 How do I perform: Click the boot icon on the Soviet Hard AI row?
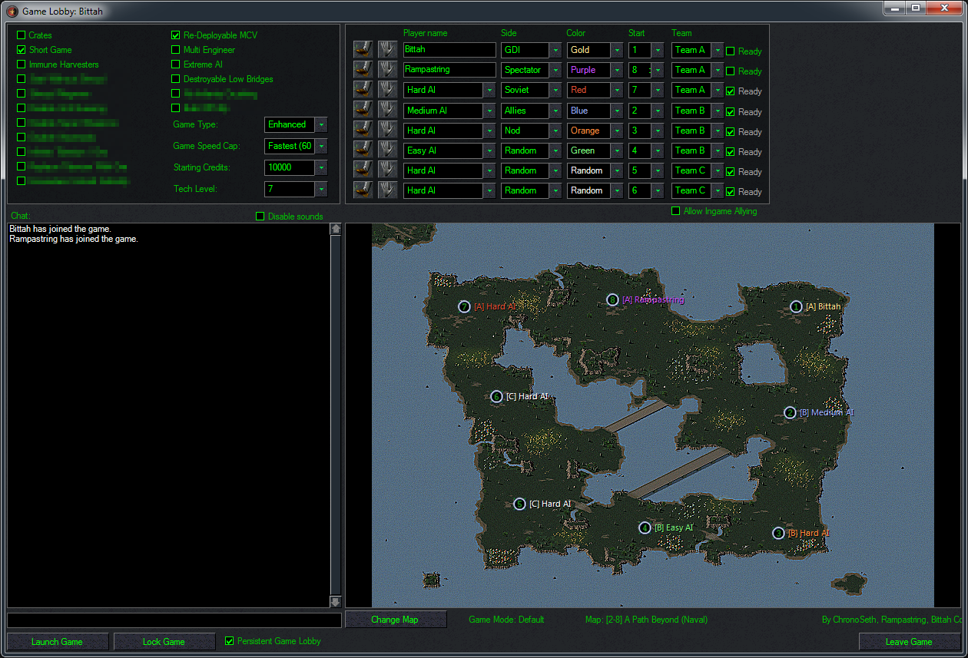pos(363,90)
